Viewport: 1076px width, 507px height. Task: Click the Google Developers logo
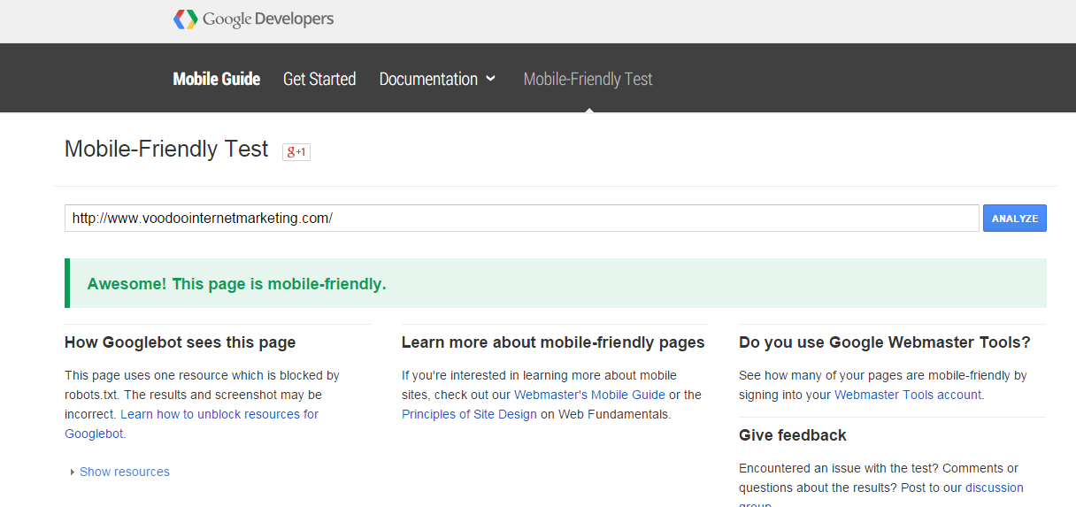click(x=253, y=19)
